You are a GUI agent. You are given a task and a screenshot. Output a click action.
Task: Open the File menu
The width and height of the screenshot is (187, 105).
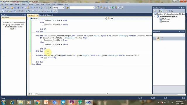tap(2, 4)
